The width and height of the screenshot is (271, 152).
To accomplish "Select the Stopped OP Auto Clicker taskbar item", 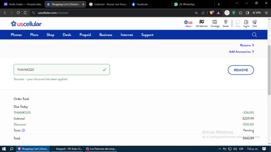I will click(x=67, y=149).
